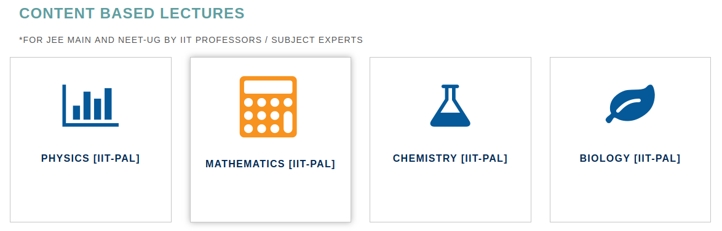Click the word LECTURES in the heading
This screenshot has height=231, width=722.
click(202, 13)
